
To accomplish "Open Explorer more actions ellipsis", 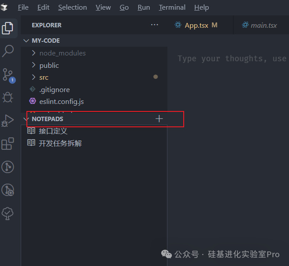I will click(x=155, y=25).
